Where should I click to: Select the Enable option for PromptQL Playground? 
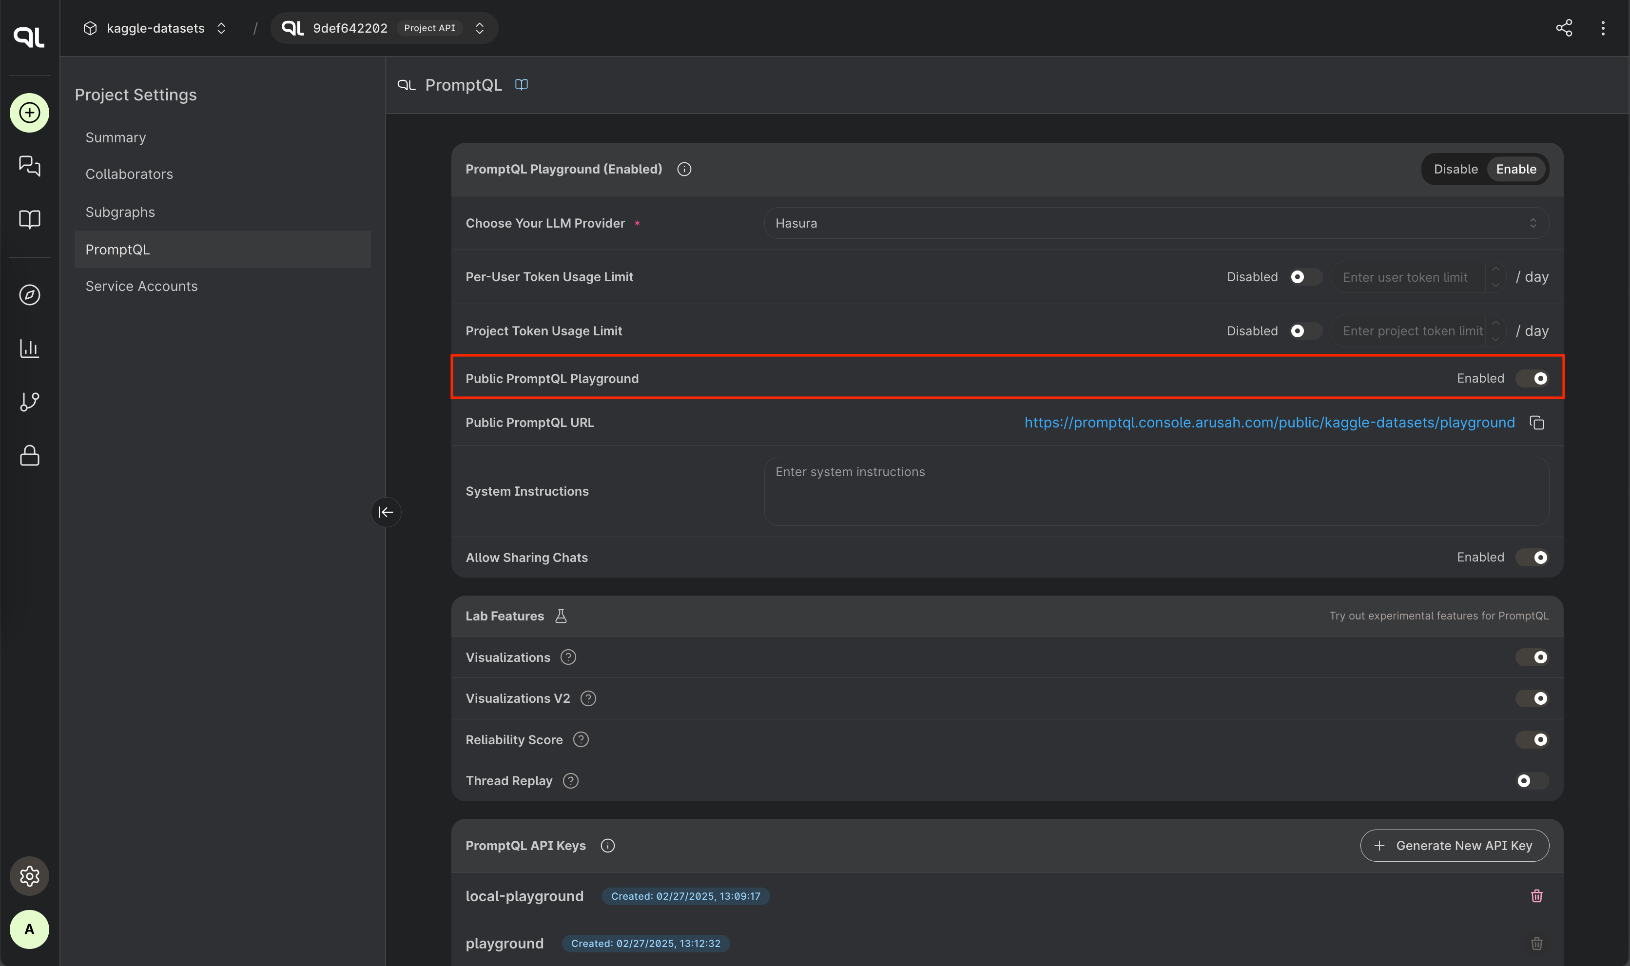tap(1515, 169)
